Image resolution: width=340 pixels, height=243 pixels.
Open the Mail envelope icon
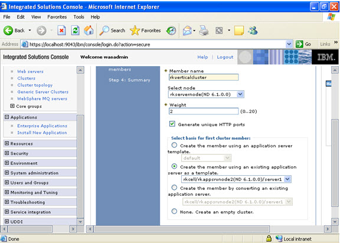187,31
